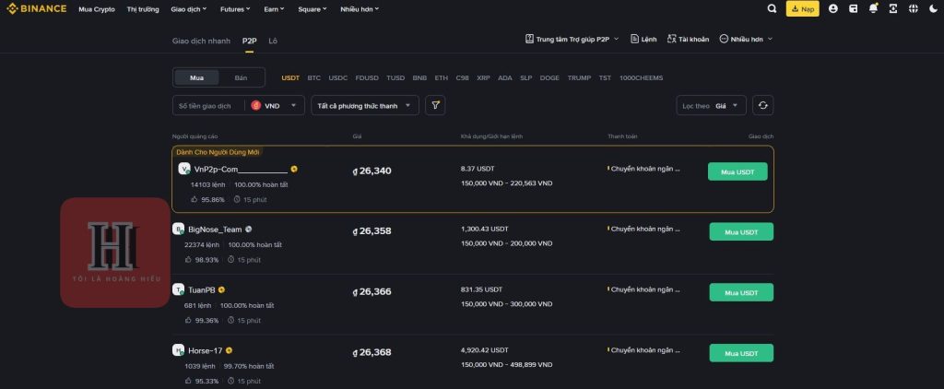Open the search magnifier icon
This screenshot has height=389, width=944.
tap(772, 9)
